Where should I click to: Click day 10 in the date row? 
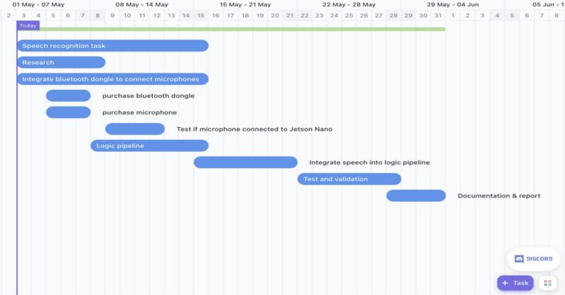click(x=127, y=16)
